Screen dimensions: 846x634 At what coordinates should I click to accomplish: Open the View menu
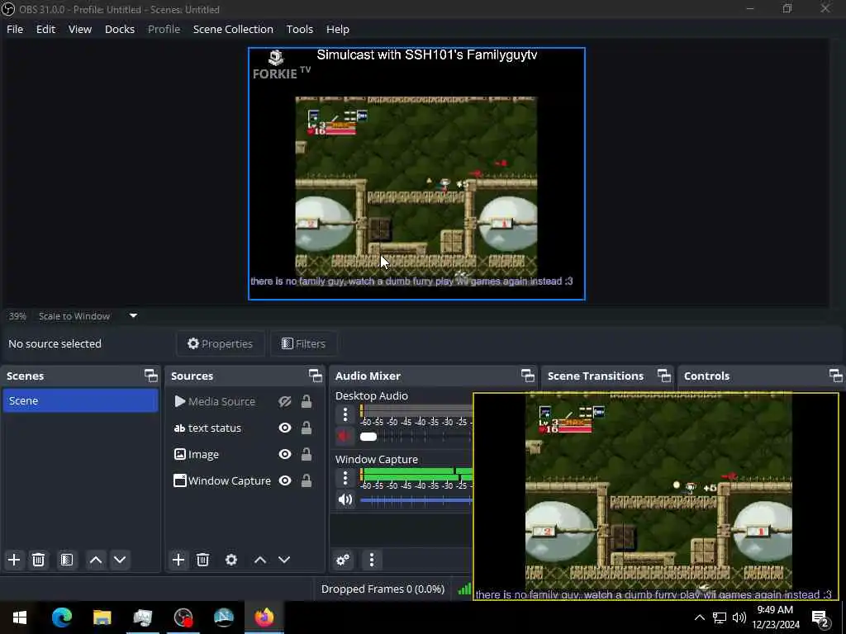80,29
